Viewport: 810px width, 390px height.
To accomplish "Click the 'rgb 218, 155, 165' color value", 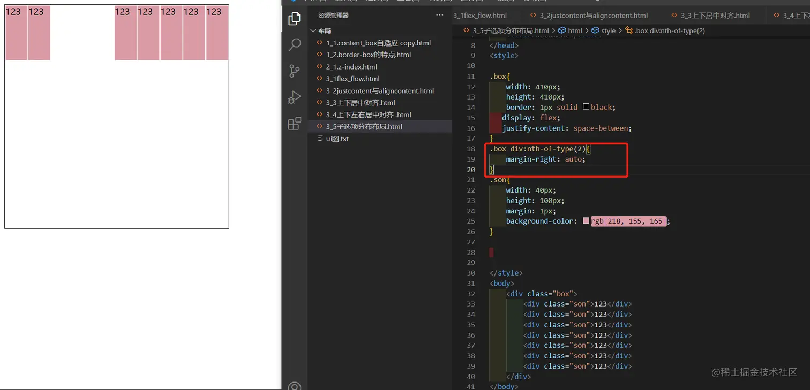I will [x=629, y=221].
